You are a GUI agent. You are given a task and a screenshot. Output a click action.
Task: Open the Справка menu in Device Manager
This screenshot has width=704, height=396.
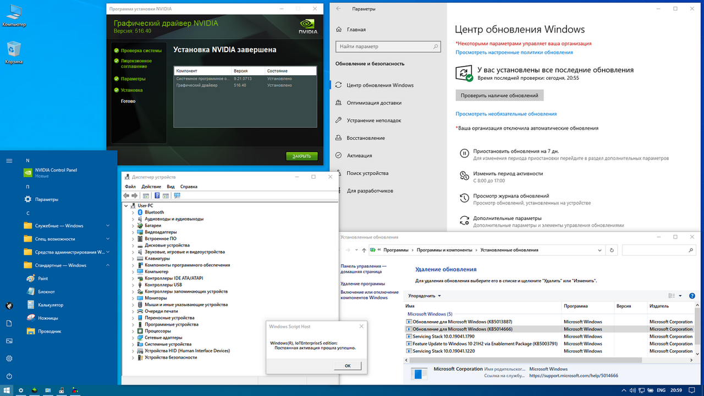tap(189, 186)
